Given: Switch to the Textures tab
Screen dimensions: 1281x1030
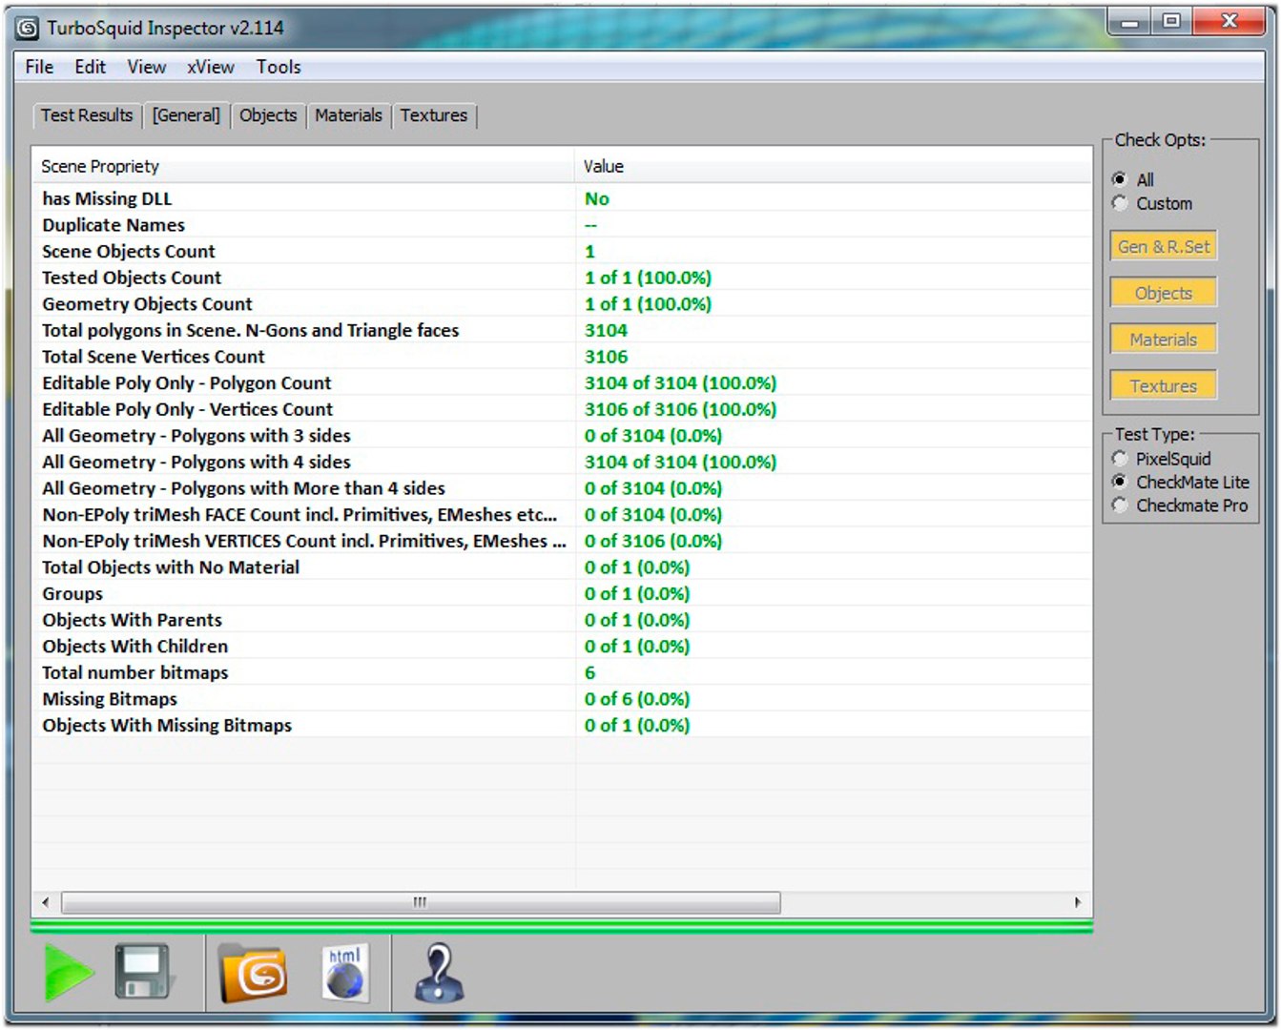Looking at the screenshot, I should [434, 115].
